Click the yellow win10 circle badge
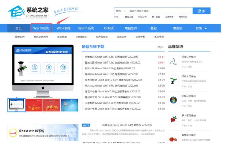Viewport: 227px width, 146px height. tap(13, 133)
